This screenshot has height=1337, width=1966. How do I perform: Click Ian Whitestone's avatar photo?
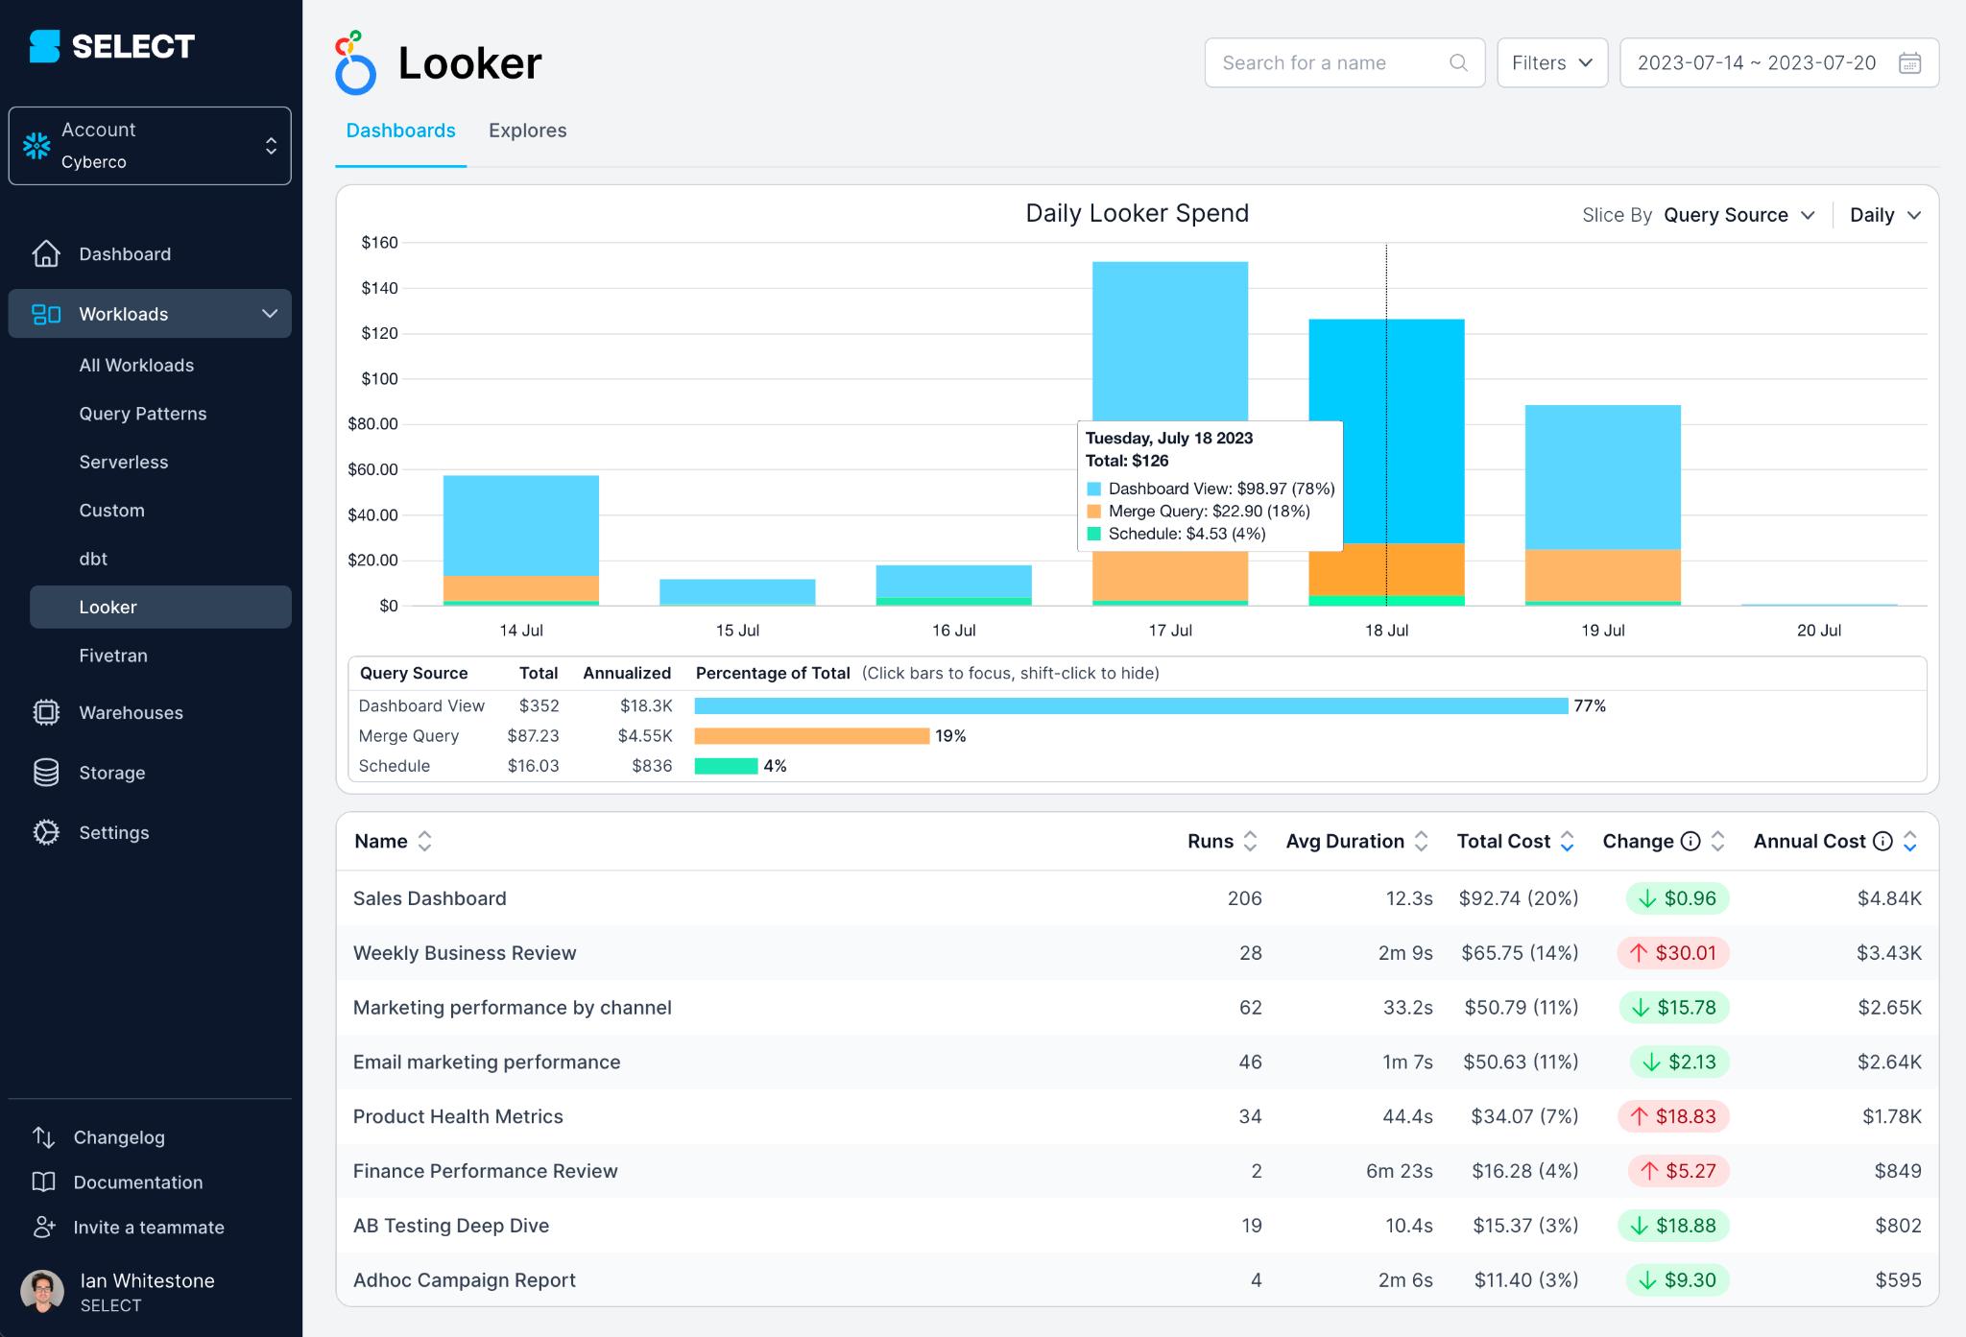(41, 1292)
